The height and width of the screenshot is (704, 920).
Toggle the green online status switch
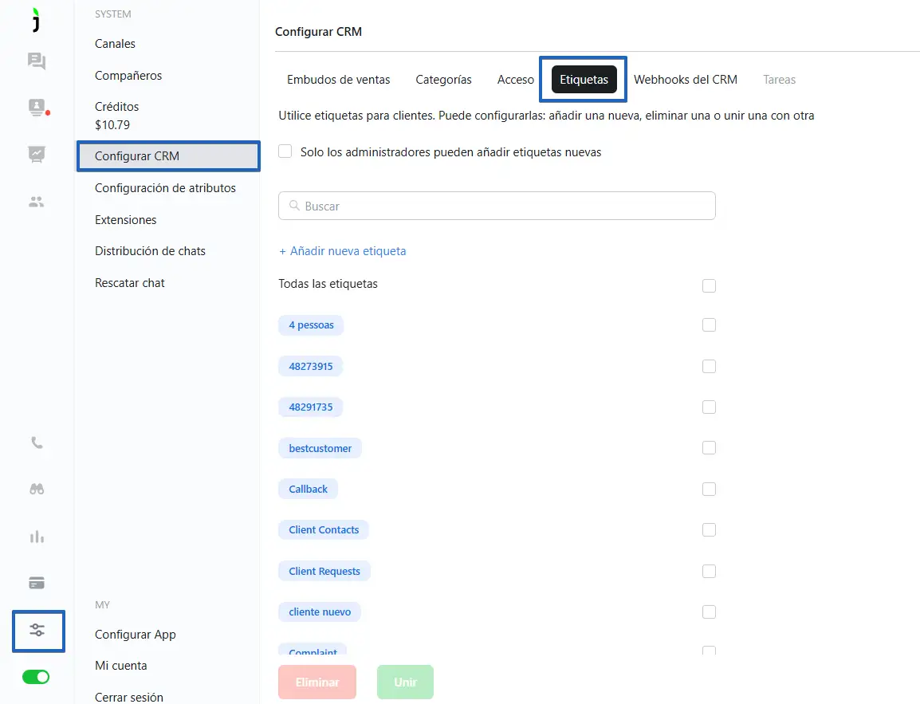click(36, 677)
